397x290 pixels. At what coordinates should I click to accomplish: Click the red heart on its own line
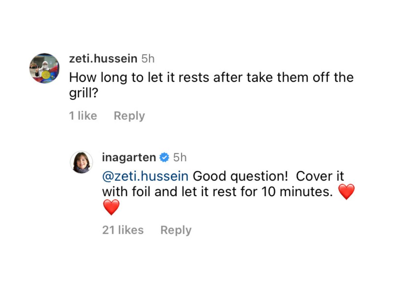[x=111, y=208]
